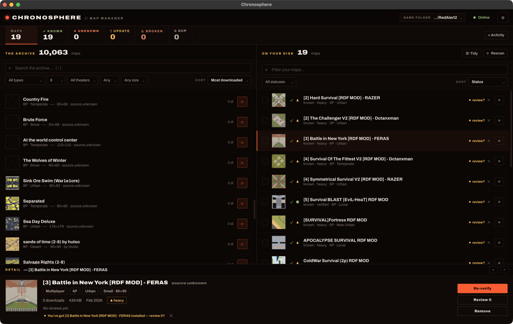This screenshot has height=324, width=513.
Task: Click refresh icon on The Challenger V2 row
Action: coord(499,120)
